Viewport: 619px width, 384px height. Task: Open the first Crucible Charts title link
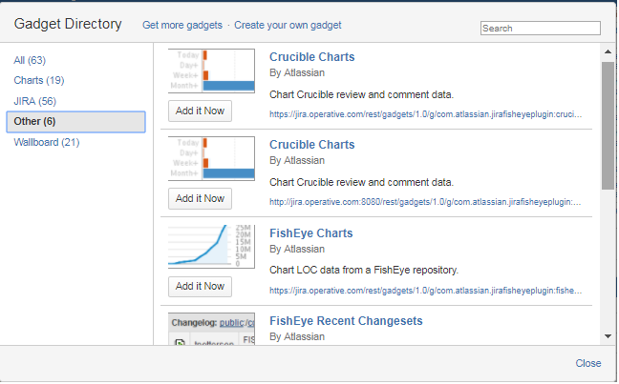pos(311,57)
